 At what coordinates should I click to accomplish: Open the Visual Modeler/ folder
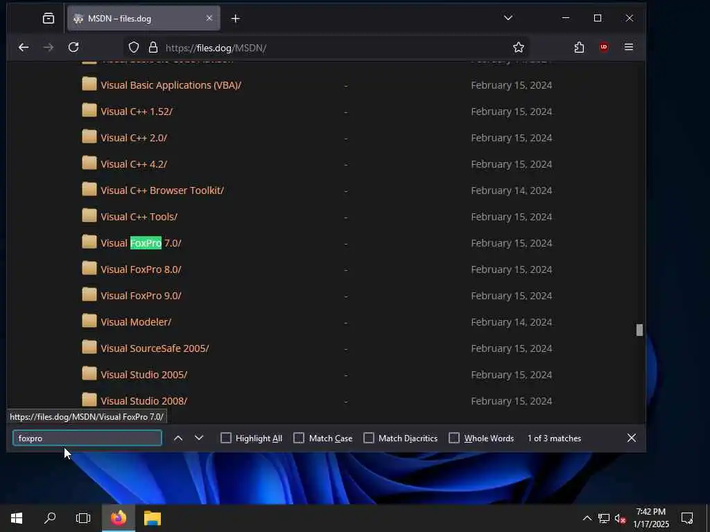coord(136,321)
